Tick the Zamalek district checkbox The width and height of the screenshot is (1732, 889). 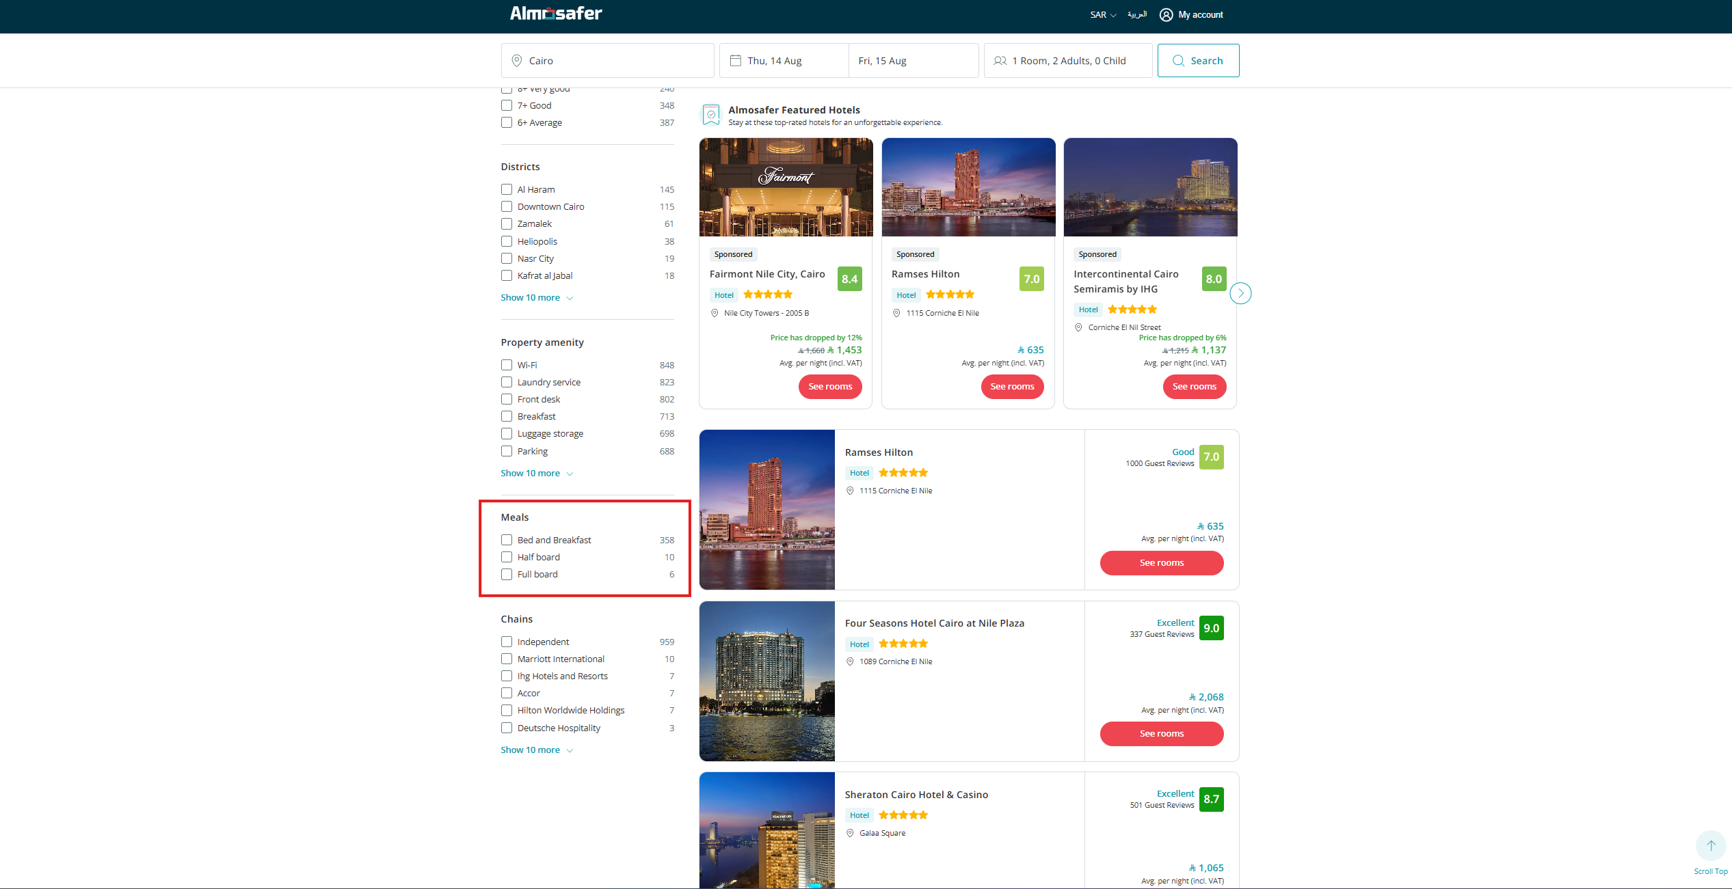pyautogui.click(x=507, y=223)
